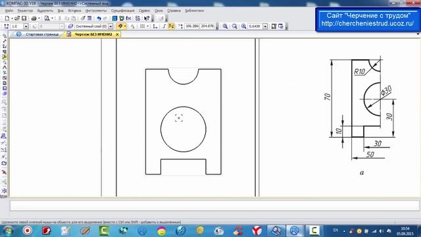Click the empty property panel input bar
This screenshot has height=237, width=421.
[x=214, y=206]
